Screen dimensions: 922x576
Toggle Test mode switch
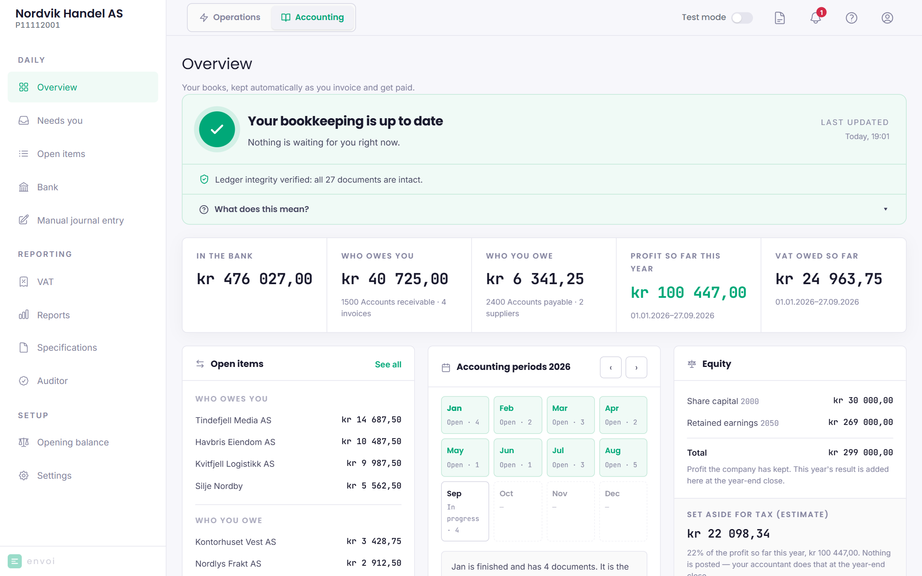click(742, 17)
